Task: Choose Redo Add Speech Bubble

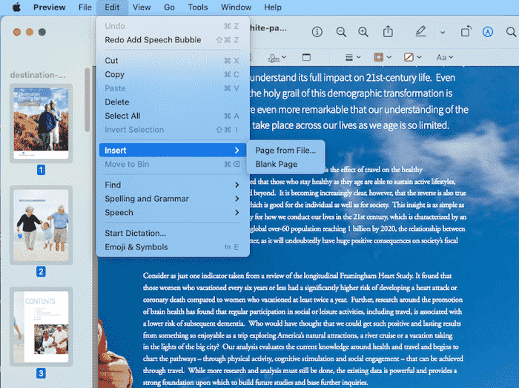Action: coord(172,40)
